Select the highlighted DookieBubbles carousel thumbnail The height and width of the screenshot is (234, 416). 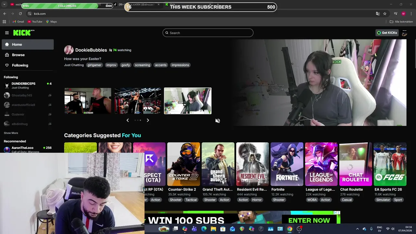coord(188,101)
